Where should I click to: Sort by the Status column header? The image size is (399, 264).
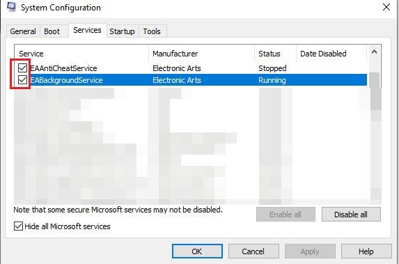click(275, 54)
